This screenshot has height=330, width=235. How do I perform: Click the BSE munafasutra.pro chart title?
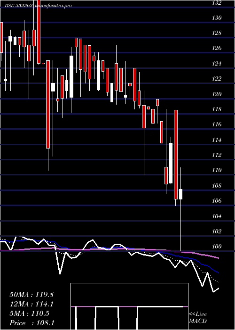[x=38, y=6]
